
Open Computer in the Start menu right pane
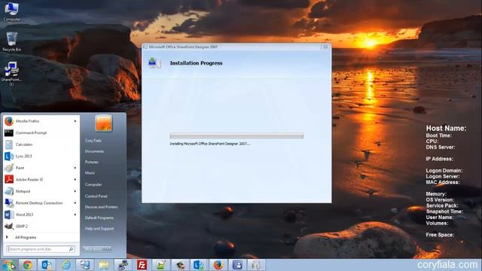(x=93, y=184)
